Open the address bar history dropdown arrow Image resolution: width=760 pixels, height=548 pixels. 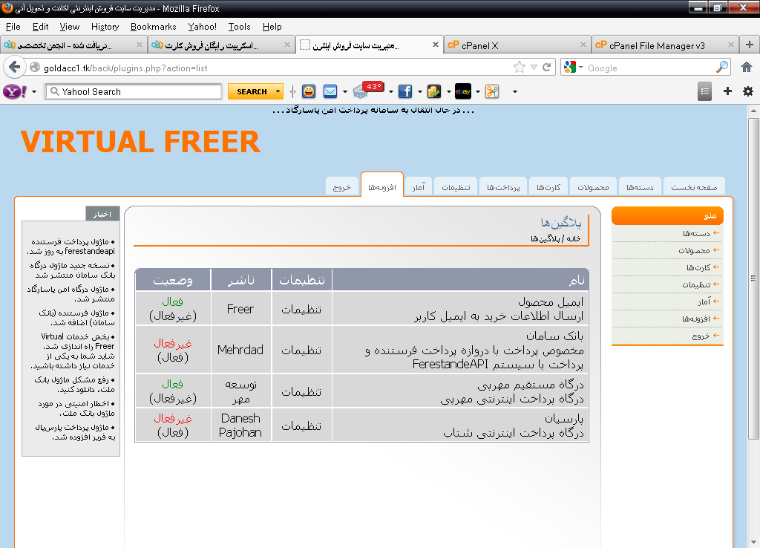534,68
